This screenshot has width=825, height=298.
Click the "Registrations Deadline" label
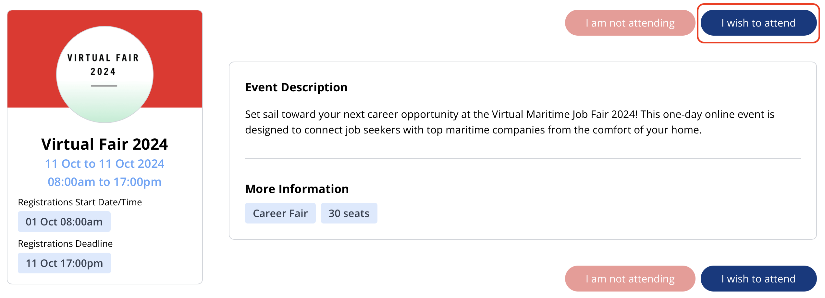(x=65, y=244)
